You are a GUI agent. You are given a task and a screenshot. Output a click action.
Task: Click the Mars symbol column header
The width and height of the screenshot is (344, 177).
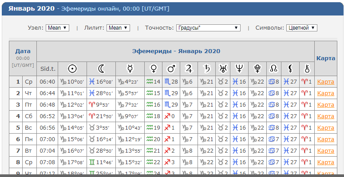coord(171,69)
